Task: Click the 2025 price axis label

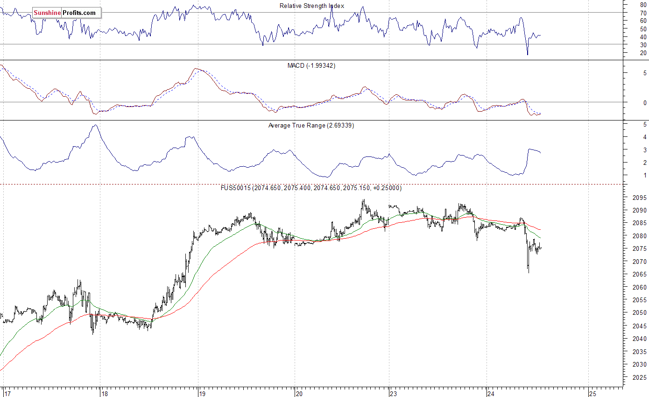Action: [640, 377]
